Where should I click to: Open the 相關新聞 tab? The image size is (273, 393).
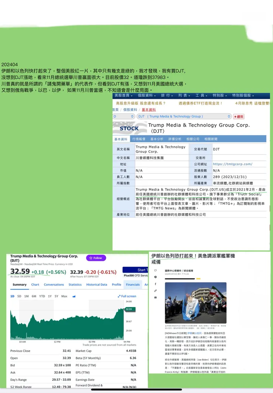point(211,139)
